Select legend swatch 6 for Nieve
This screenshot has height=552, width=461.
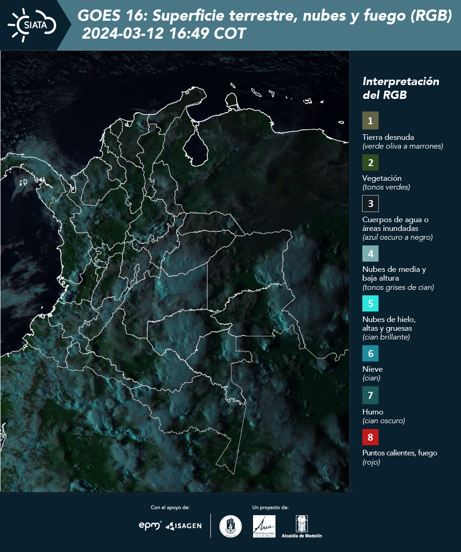point(370,354)
